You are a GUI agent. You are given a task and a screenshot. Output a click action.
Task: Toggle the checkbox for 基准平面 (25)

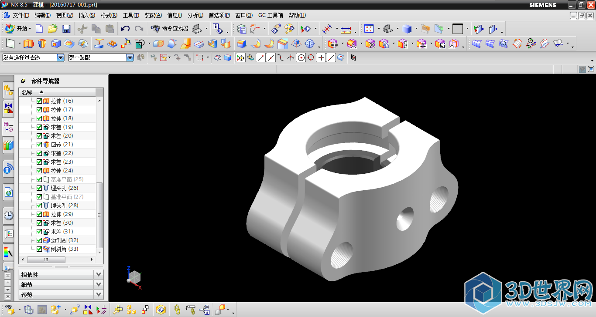click(39, 179)
